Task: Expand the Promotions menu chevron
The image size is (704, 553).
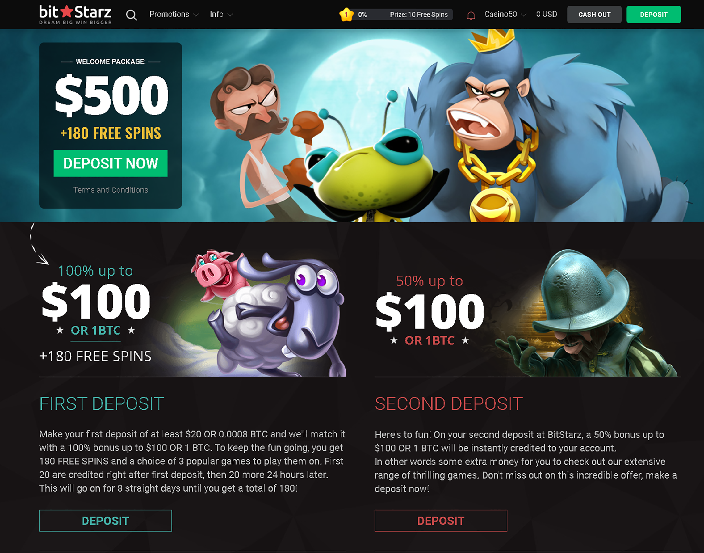Action: tap(196, 15)
